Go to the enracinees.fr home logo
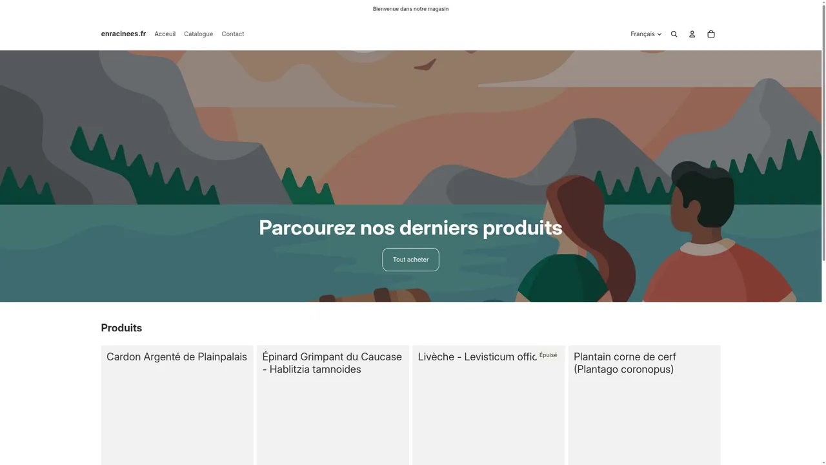Image resolution: width=826 pixels, height=465 pixels. (123, 34)
